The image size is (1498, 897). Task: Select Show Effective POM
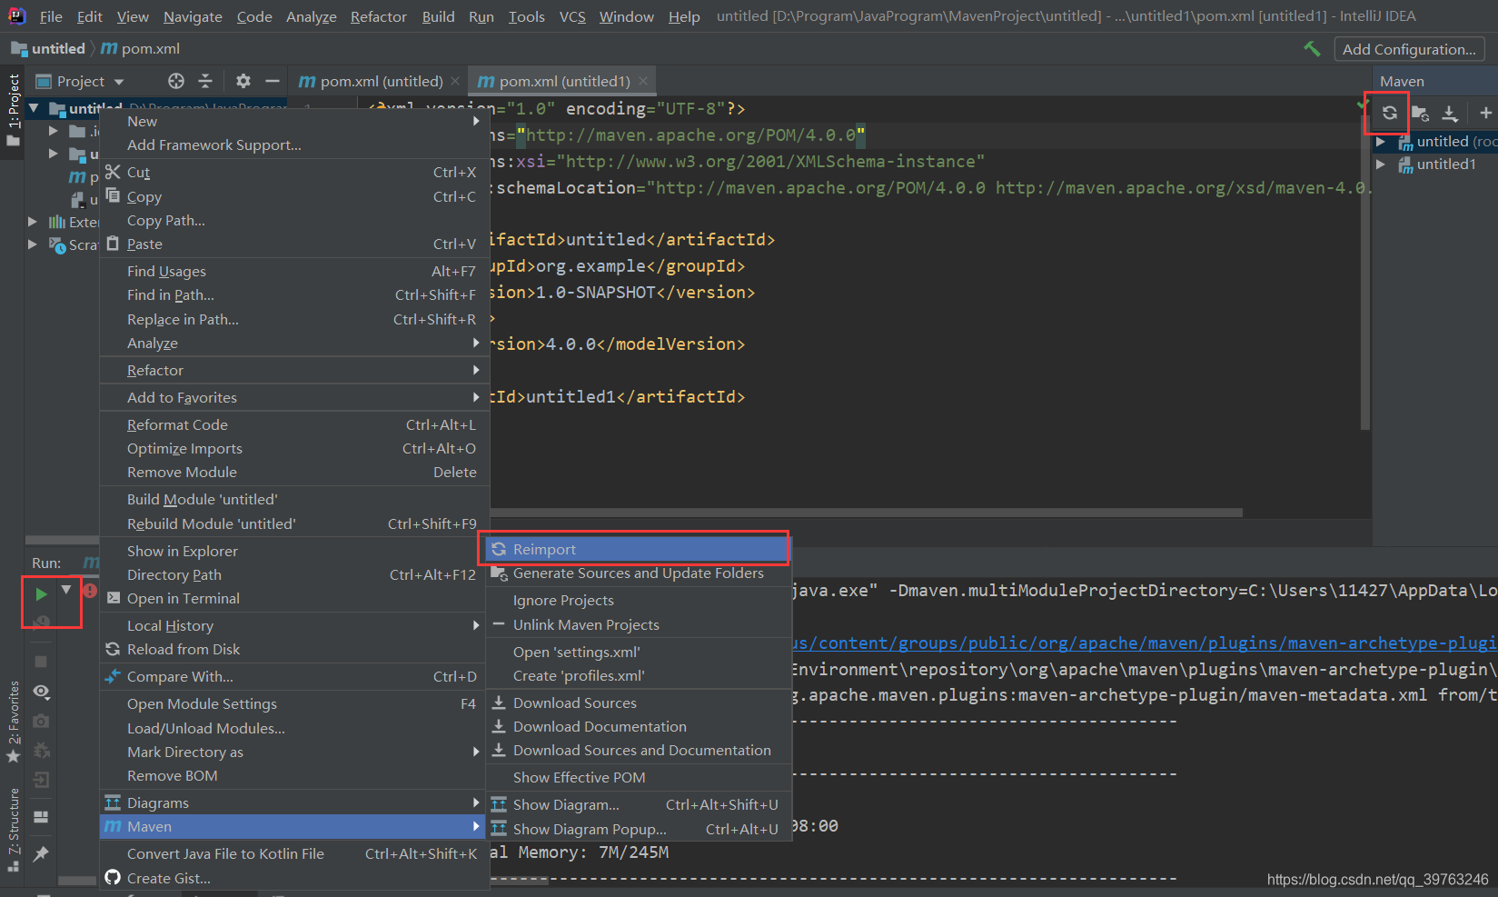[x=639, y=777]
